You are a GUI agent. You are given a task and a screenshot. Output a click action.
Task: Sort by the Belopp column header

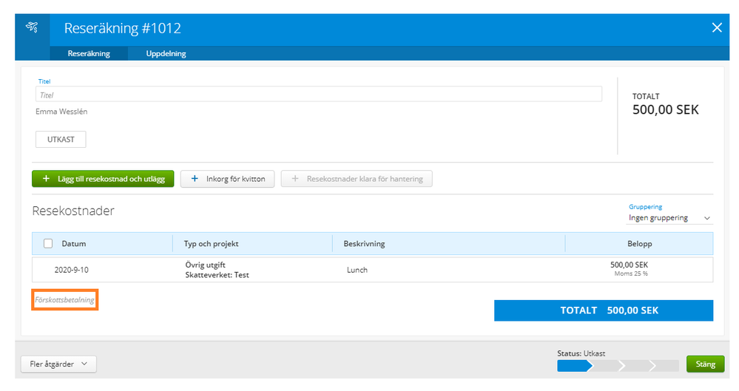tap(639, 243)
